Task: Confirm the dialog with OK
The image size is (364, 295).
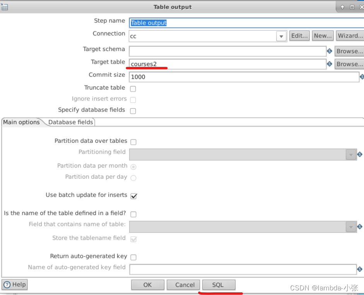Action: 148,285
